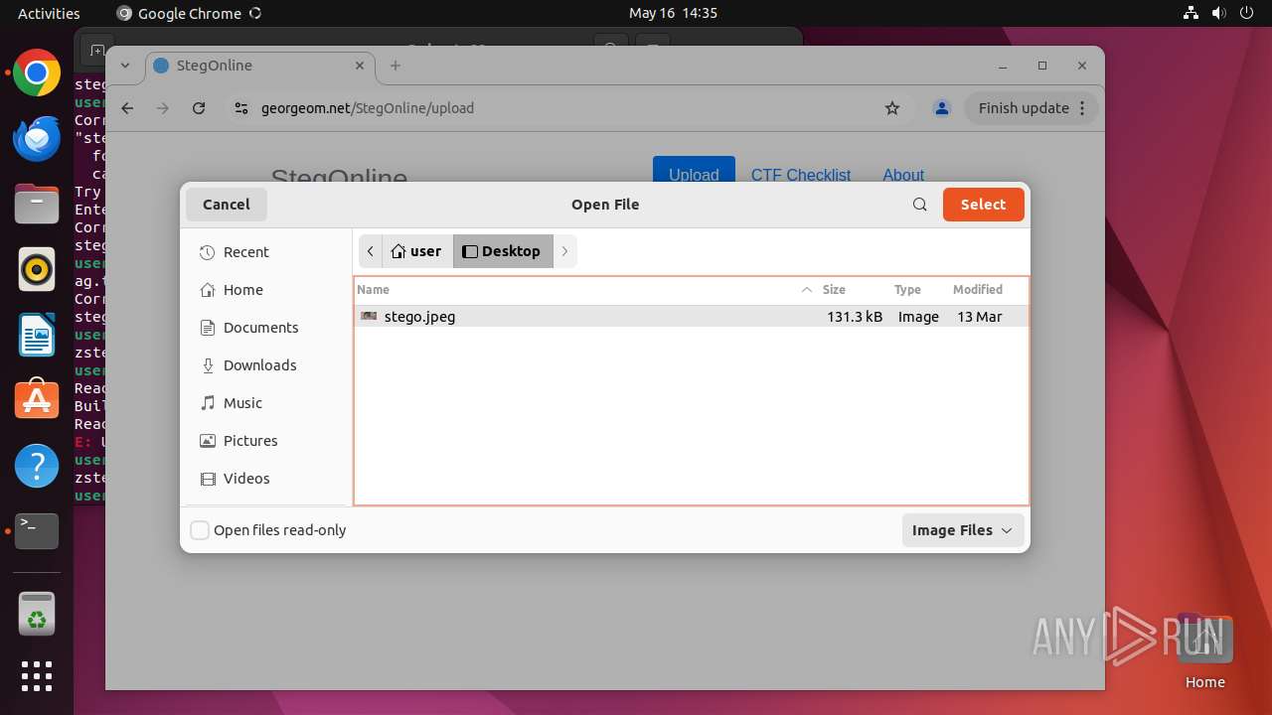Open the About link

click(903, 174)
